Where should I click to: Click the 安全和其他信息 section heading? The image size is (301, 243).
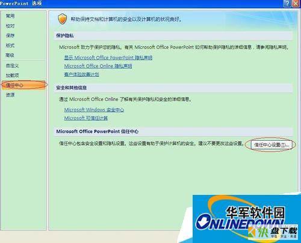click(72, 88)
